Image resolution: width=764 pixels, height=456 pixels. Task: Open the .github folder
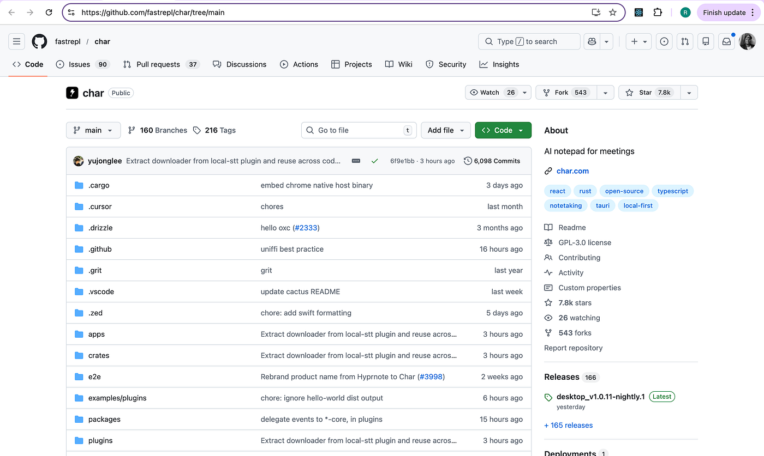(100, 249)
